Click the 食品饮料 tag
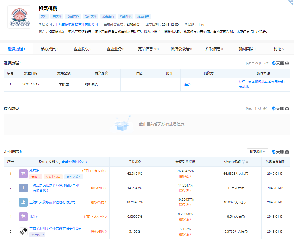This screenshot has width=294, height=240. [x=73, y=16]
